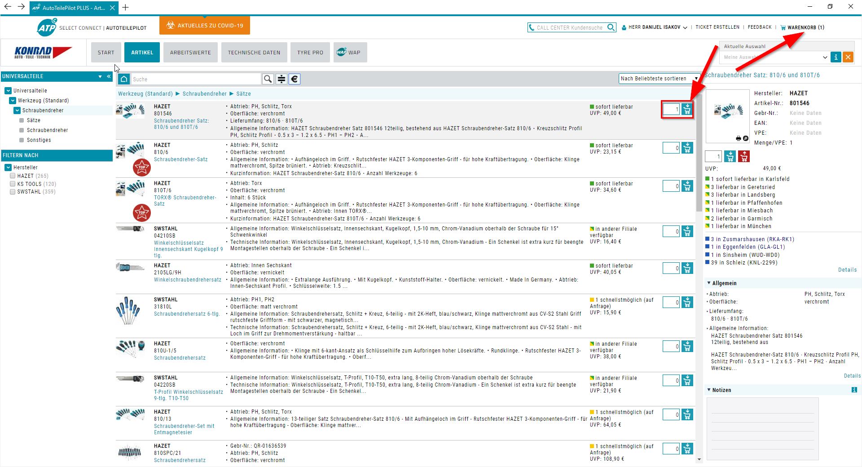Image resolution: width=862 pixels, height=467 pixels.
Task: Click the Notizen notes text area
Action: point(762,429)
